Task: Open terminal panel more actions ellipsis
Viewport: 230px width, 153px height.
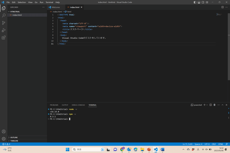Action: [x=218, y=105]
